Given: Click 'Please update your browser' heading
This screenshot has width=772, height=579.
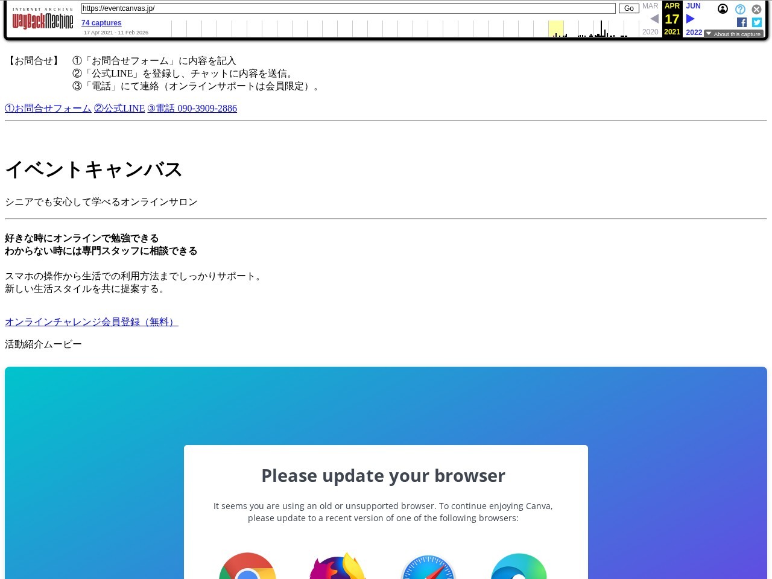Looking at the screenshot, I should (383, 476).
